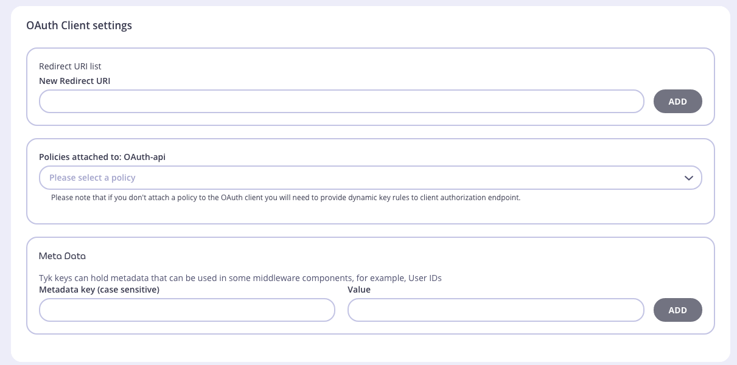This screenshot has height=365, width=737.
Task: Open the 'Please select a policy' dropdown
Action: [370, 178]
